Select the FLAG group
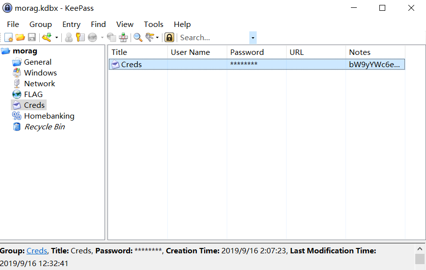This screenshot has height=270, width=426. click(33, 95)
